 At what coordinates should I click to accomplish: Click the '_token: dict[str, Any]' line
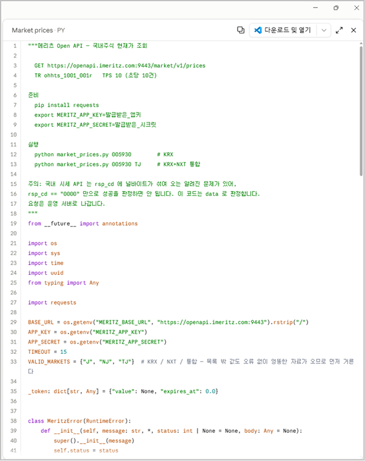click(123, 392)
